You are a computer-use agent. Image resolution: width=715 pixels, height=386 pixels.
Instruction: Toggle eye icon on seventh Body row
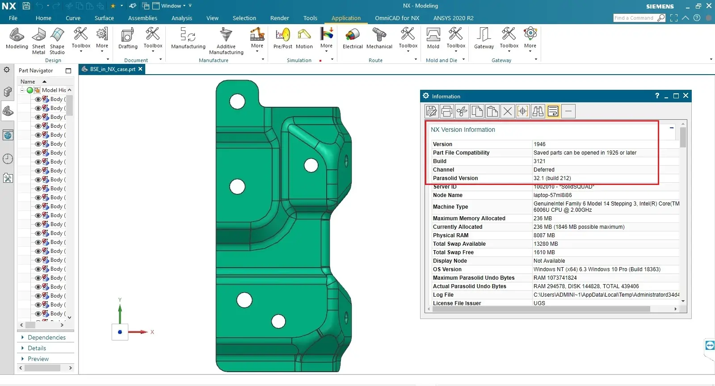[38, 153]
